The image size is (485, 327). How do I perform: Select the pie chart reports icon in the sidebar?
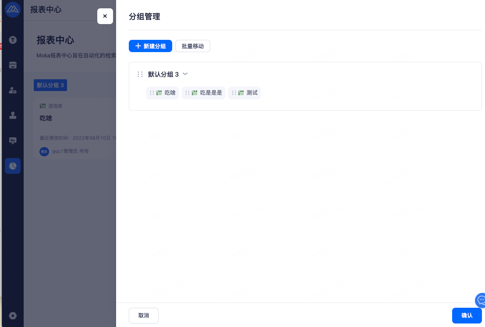click(x=13, y=166)
